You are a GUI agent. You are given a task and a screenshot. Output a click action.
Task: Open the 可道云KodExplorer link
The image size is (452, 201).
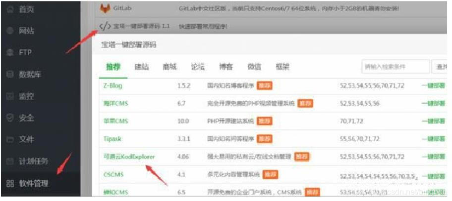[x=129, y=157]
